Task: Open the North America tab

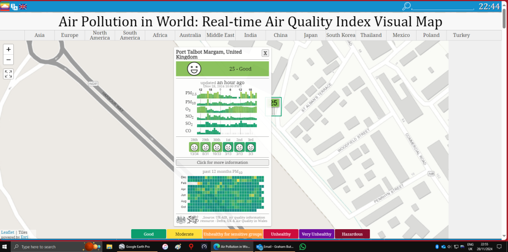Action: [x=100, y=35]
